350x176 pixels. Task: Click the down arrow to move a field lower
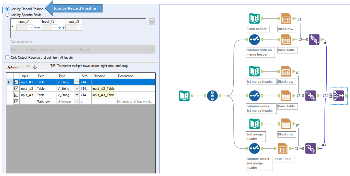[x=34, y=67]
